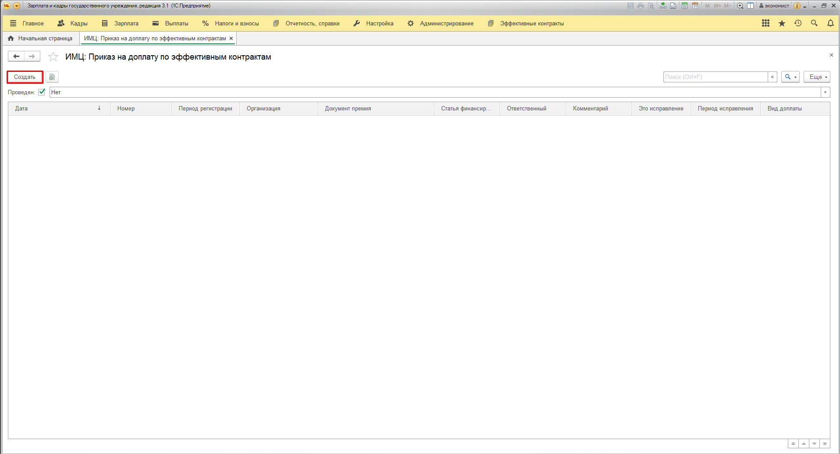Click the notifications bell icon

pos(830,23)
